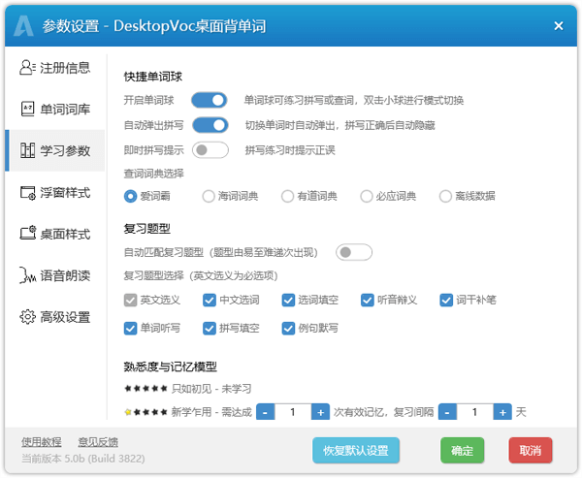Viewport: 582px width, 478px height.
Task: Uncheck the 拼写填空 checkbox
Action: click(x=210, y=328)
